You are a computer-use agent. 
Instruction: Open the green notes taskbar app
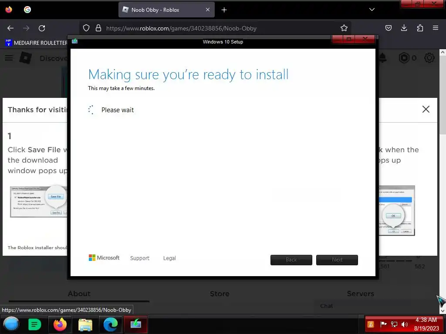point(35,324)
